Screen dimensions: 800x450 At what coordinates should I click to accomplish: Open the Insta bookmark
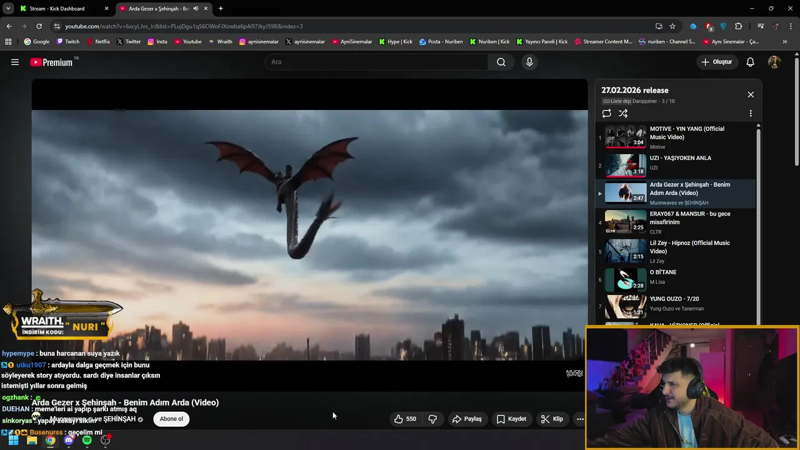(157, 42)
